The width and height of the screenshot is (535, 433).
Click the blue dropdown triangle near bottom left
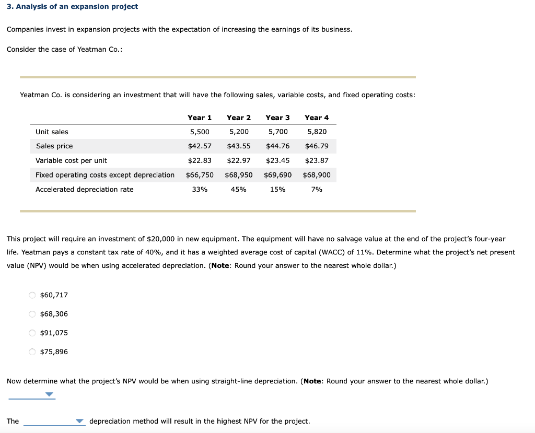click(50, 394)
